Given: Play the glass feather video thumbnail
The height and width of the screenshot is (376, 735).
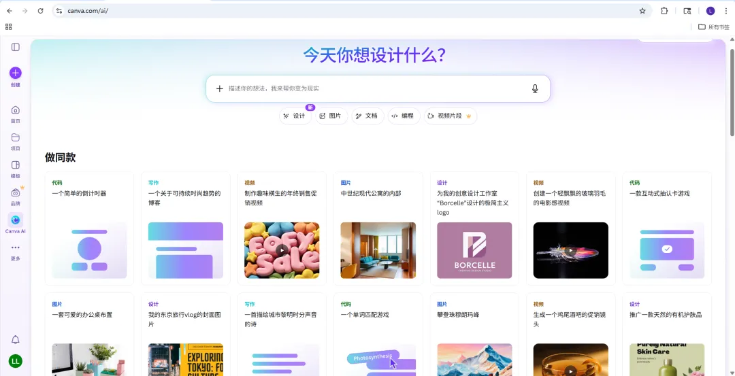Looking at the screenshot, I should (x=570, y=250).
